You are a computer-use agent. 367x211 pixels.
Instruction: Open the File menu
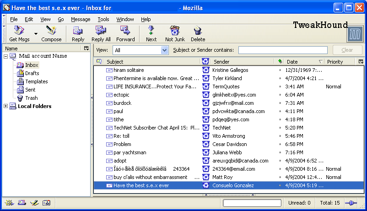pos(14,19)
